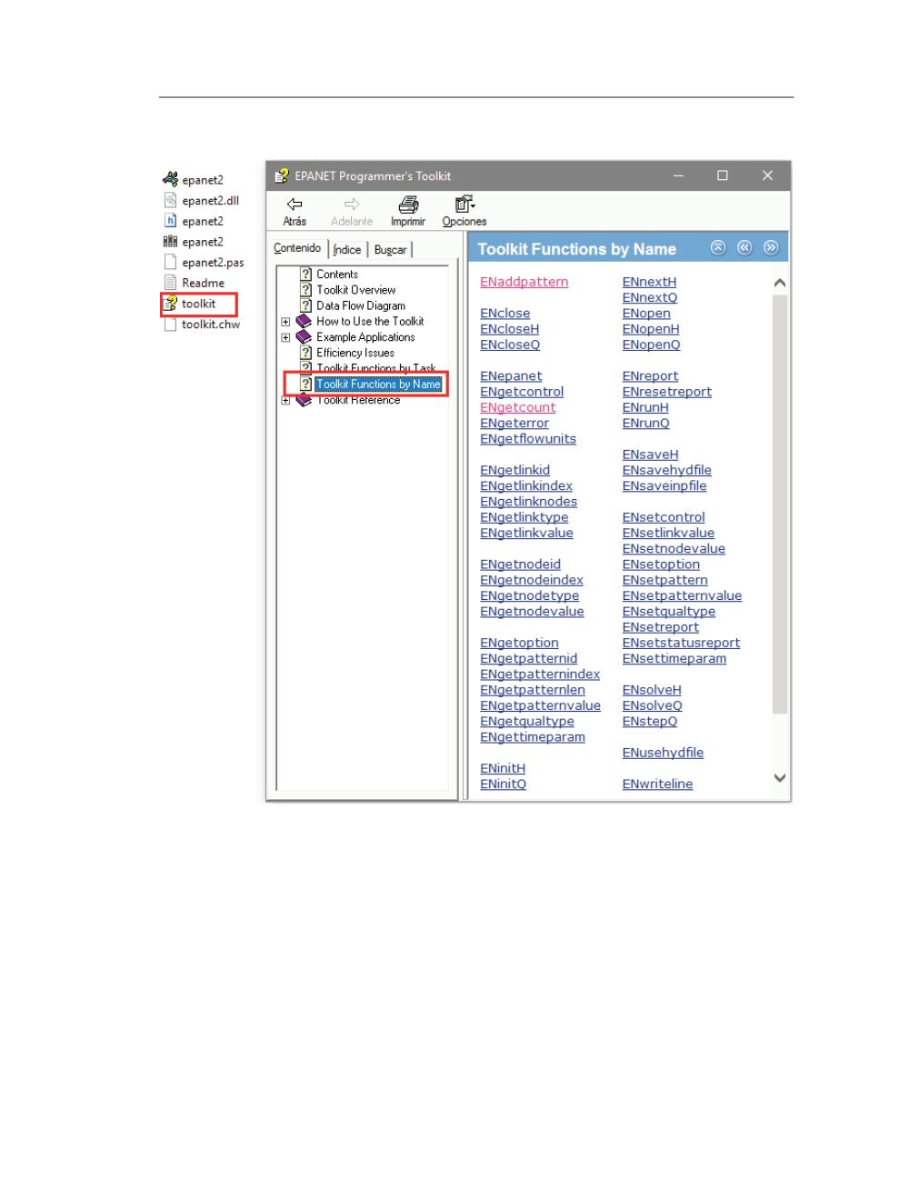Click the Contents topic page icon
899x1189 pixels.
coord(306,274)
